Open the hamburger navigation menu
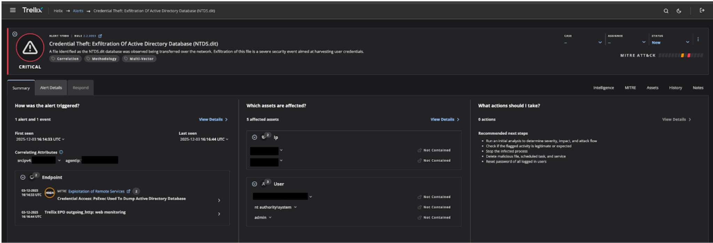Image resolution: width=713 pixels, height=243 pixels. 13,10
